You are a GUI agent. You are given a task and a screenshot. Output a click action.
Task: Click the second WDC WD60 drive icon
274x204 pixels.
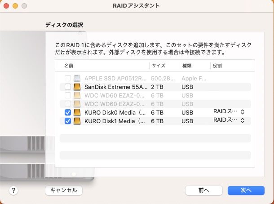(x=77, y=103)
